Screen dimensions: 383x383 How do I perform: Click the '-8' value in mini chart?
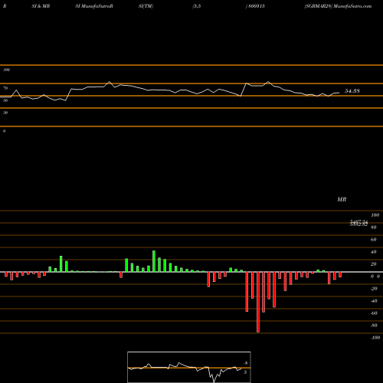[245, 363]
